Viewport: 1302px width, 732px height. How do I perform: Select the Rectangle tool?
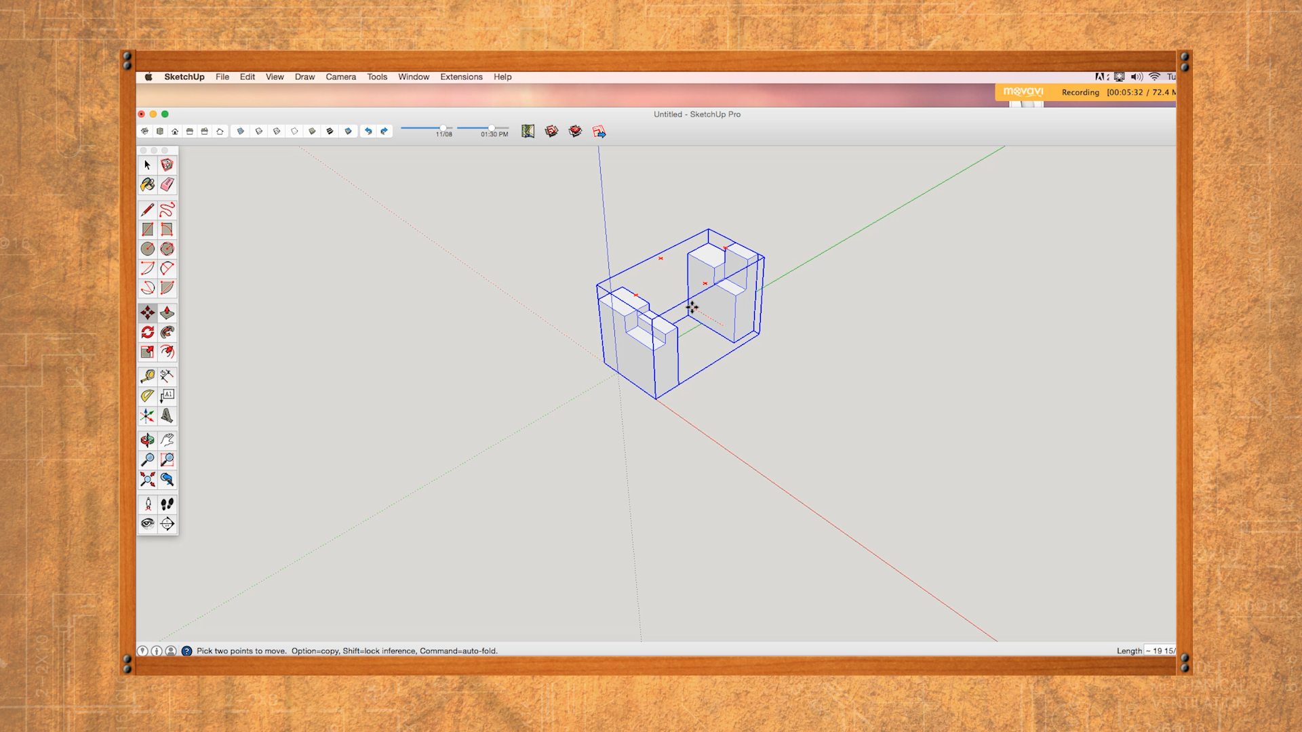click(147, 229)
